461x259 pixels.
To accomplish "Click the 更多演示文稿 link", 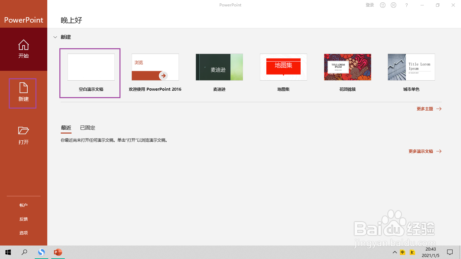I will (x=425, y=151).
